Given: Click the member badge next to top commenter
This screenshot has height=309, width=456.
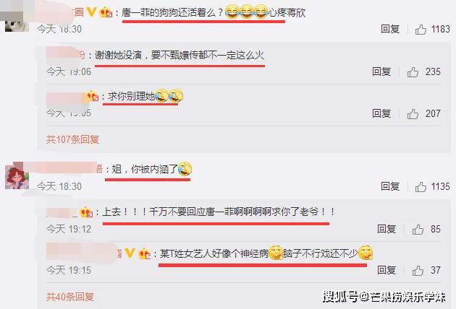Looking at the screenshot, I should click(x=106, y=12).
